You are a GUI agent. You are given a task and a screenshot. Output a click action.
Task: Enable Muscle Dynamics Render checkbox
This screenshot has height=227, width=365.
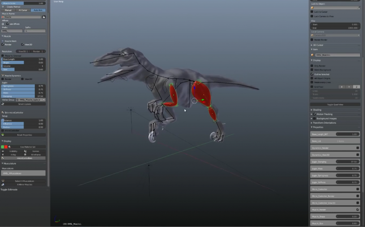click(x=3, y=79)
